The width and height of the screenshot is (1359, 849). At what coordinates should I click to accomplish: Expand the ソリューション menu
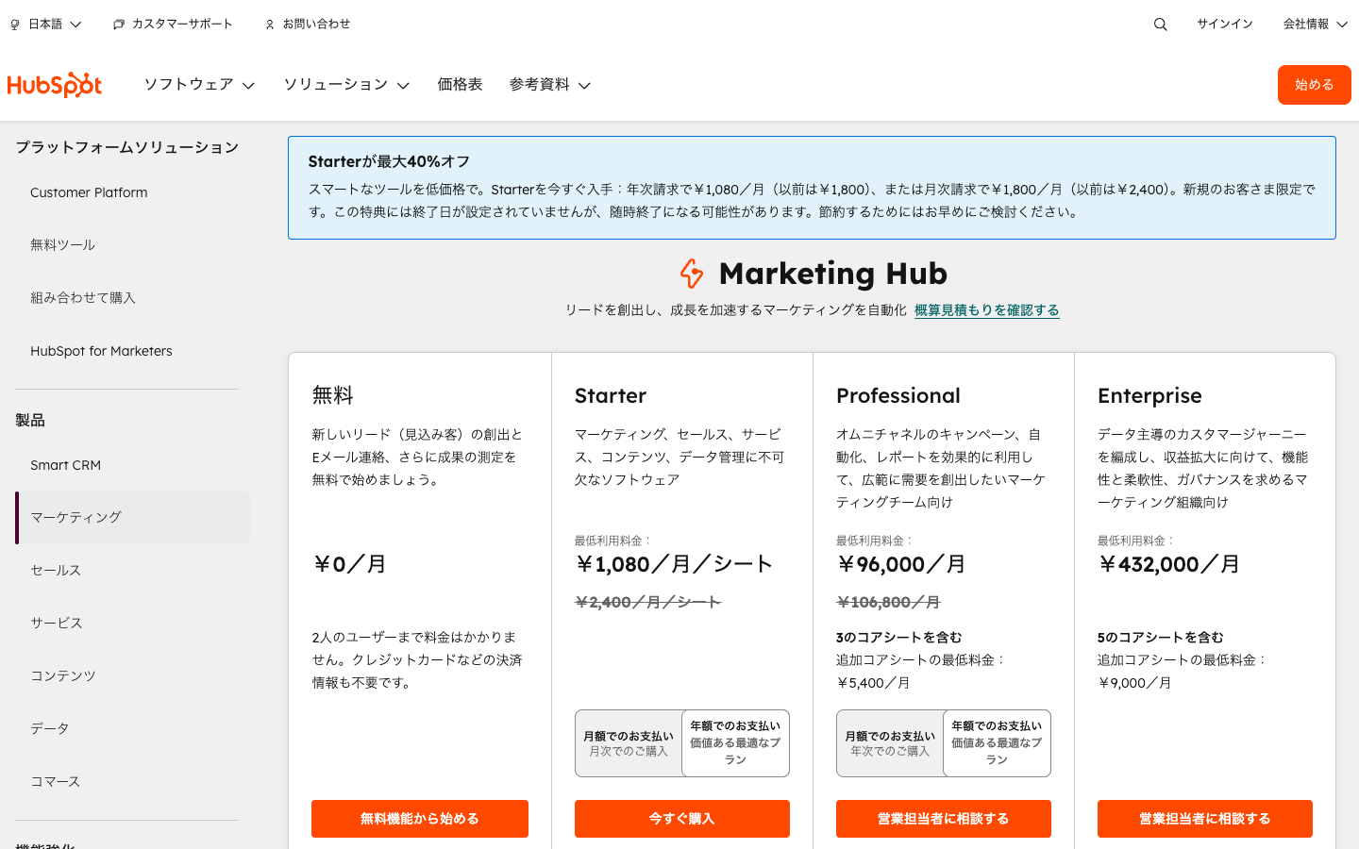[x=345, y=85]
